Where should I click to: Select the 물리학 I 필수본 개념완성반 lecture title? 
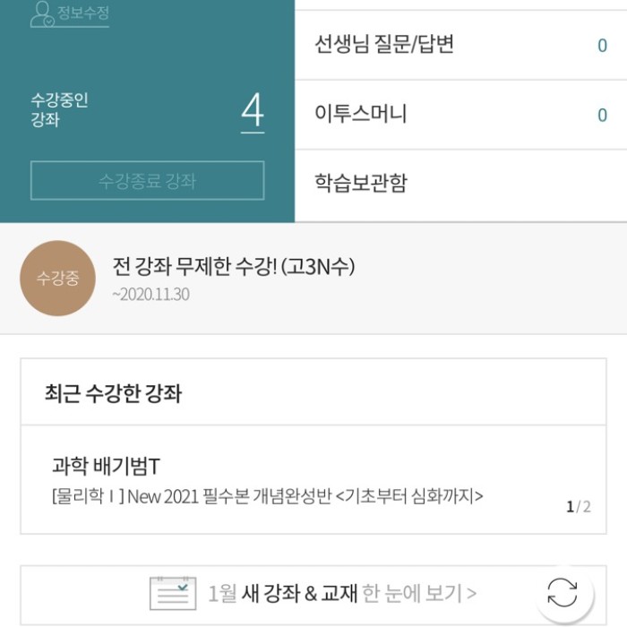(x=267, y=495)
